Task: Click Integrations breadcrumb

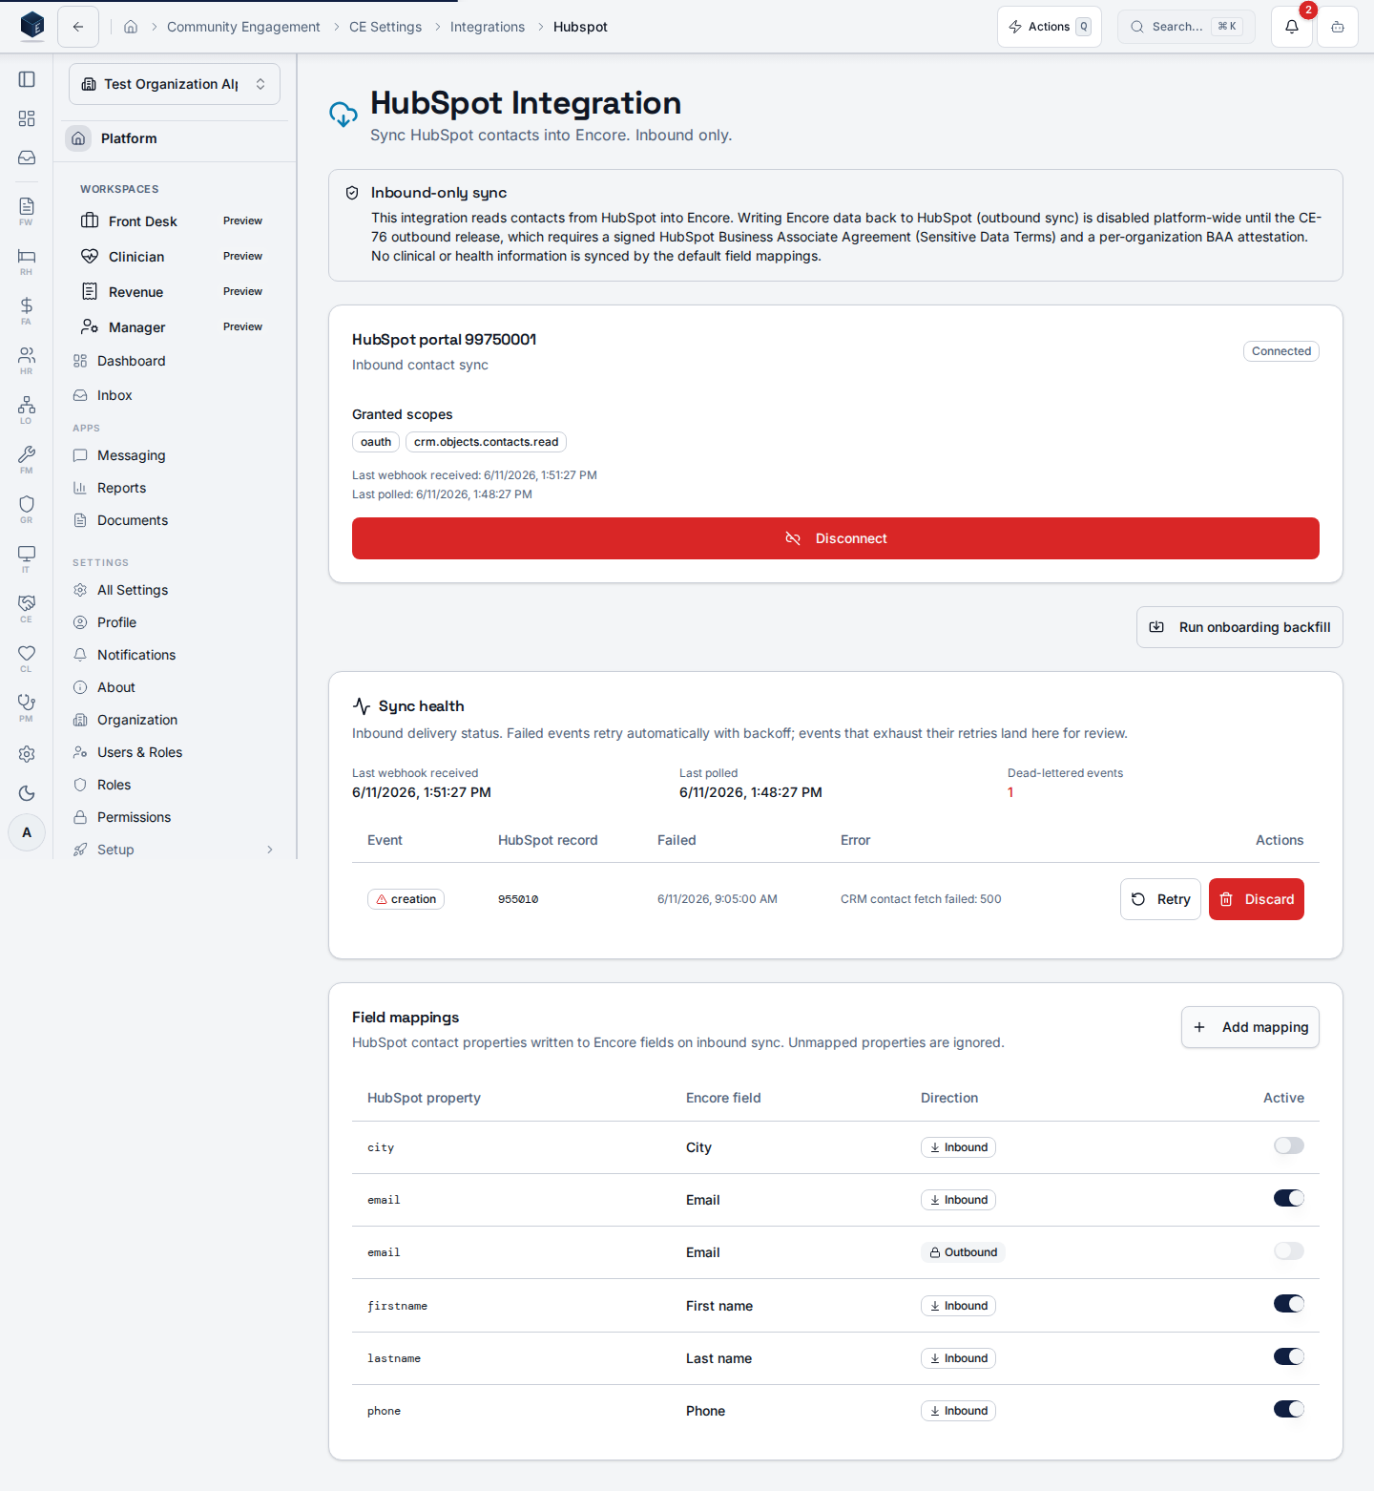Action: 488,27
